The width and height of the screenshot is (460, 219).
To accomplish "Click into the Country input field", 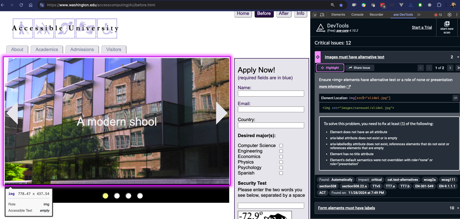I will (271, 126).
